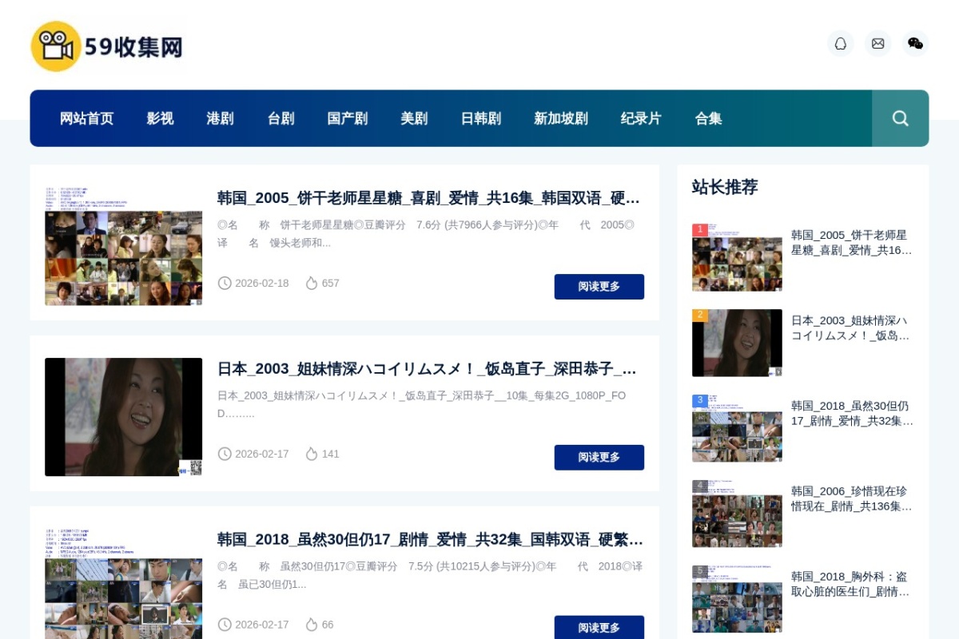Viewport: 959px width, 639px height.
Task: Open sidebar recommendation 4 thumbnail
Action: click(x=737, y=514)
